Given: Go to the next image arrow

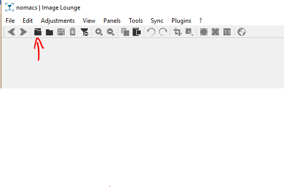Looking at the screenshot, I should (x=23, y=32).
